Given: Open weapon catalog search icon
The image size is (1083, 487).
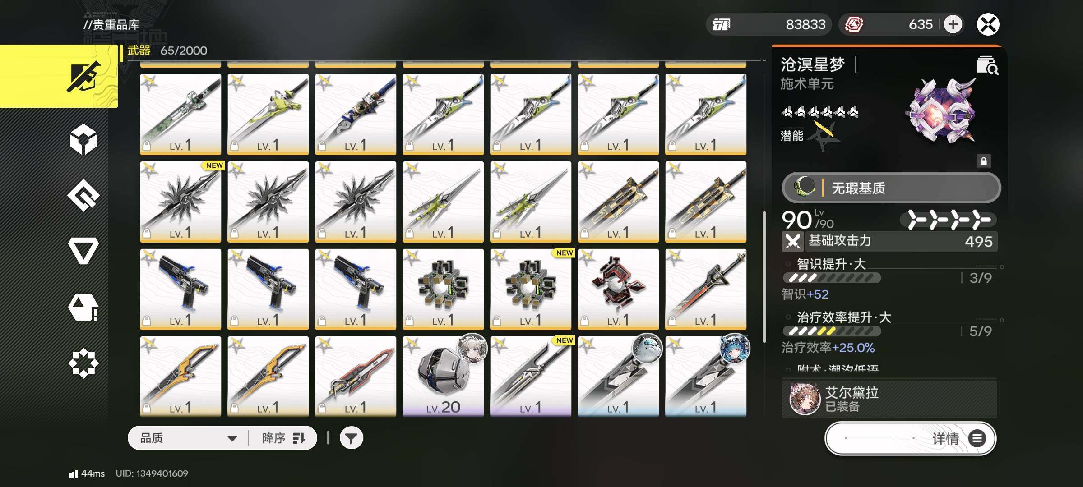Looking at the screenshot, I should 987,66.
